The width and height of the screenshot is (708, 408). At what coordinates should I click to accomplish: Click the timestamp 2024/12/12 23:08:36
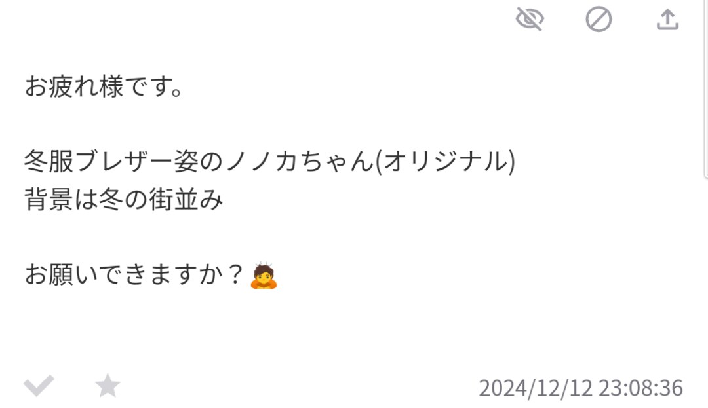pos(581,388)
